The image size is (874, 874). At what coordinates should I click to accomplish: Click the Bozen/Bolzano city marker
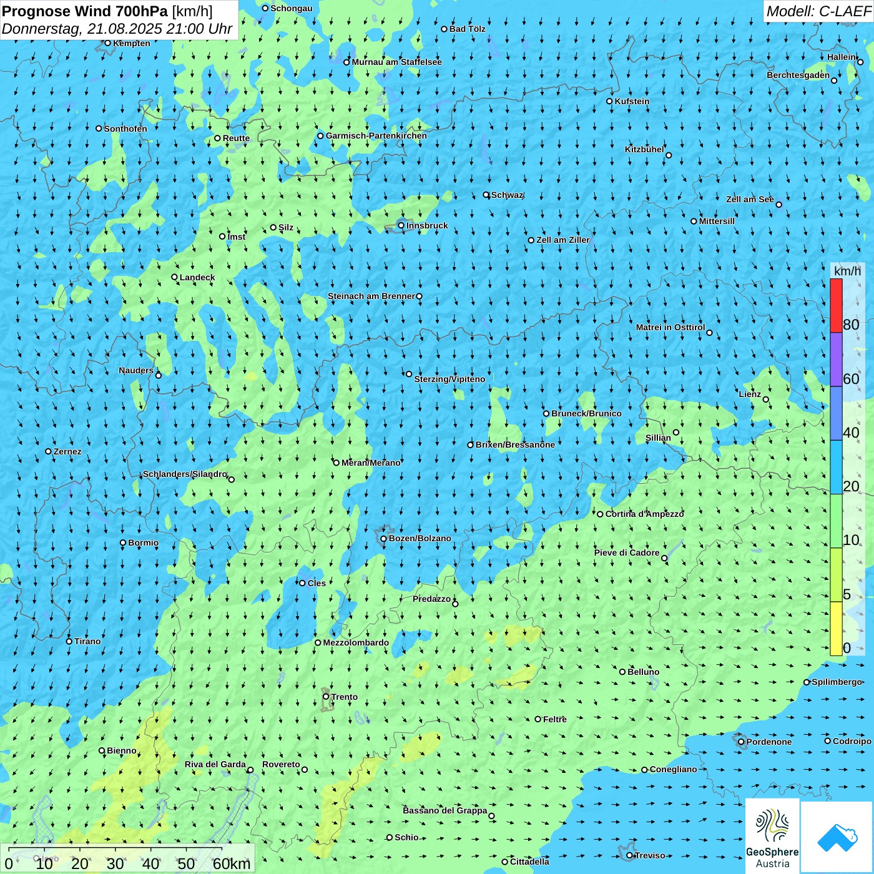click(383, 538)
